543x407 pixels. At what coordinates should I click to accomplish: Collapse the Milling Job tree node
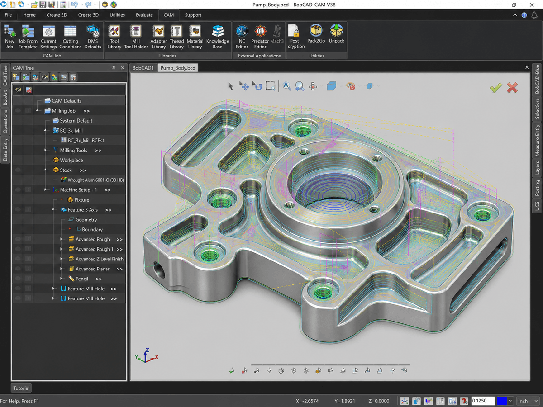[x=37, y=111]
